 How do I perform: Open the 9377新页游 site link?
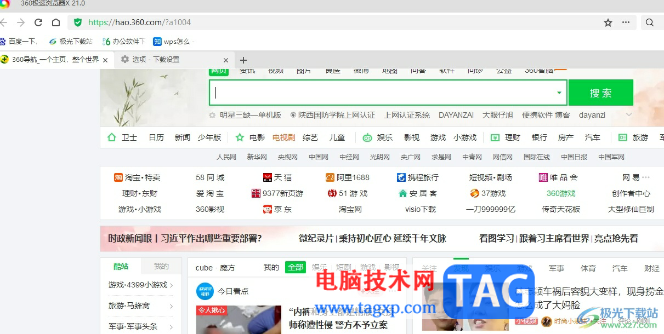pos(277,193)
